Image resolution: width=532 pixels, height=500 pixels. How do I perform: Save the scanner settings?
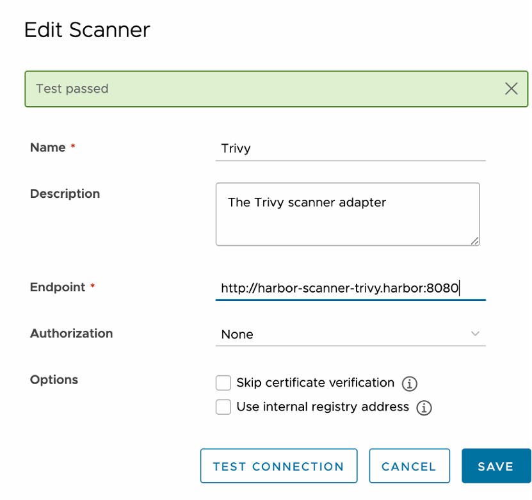[496, 465]
